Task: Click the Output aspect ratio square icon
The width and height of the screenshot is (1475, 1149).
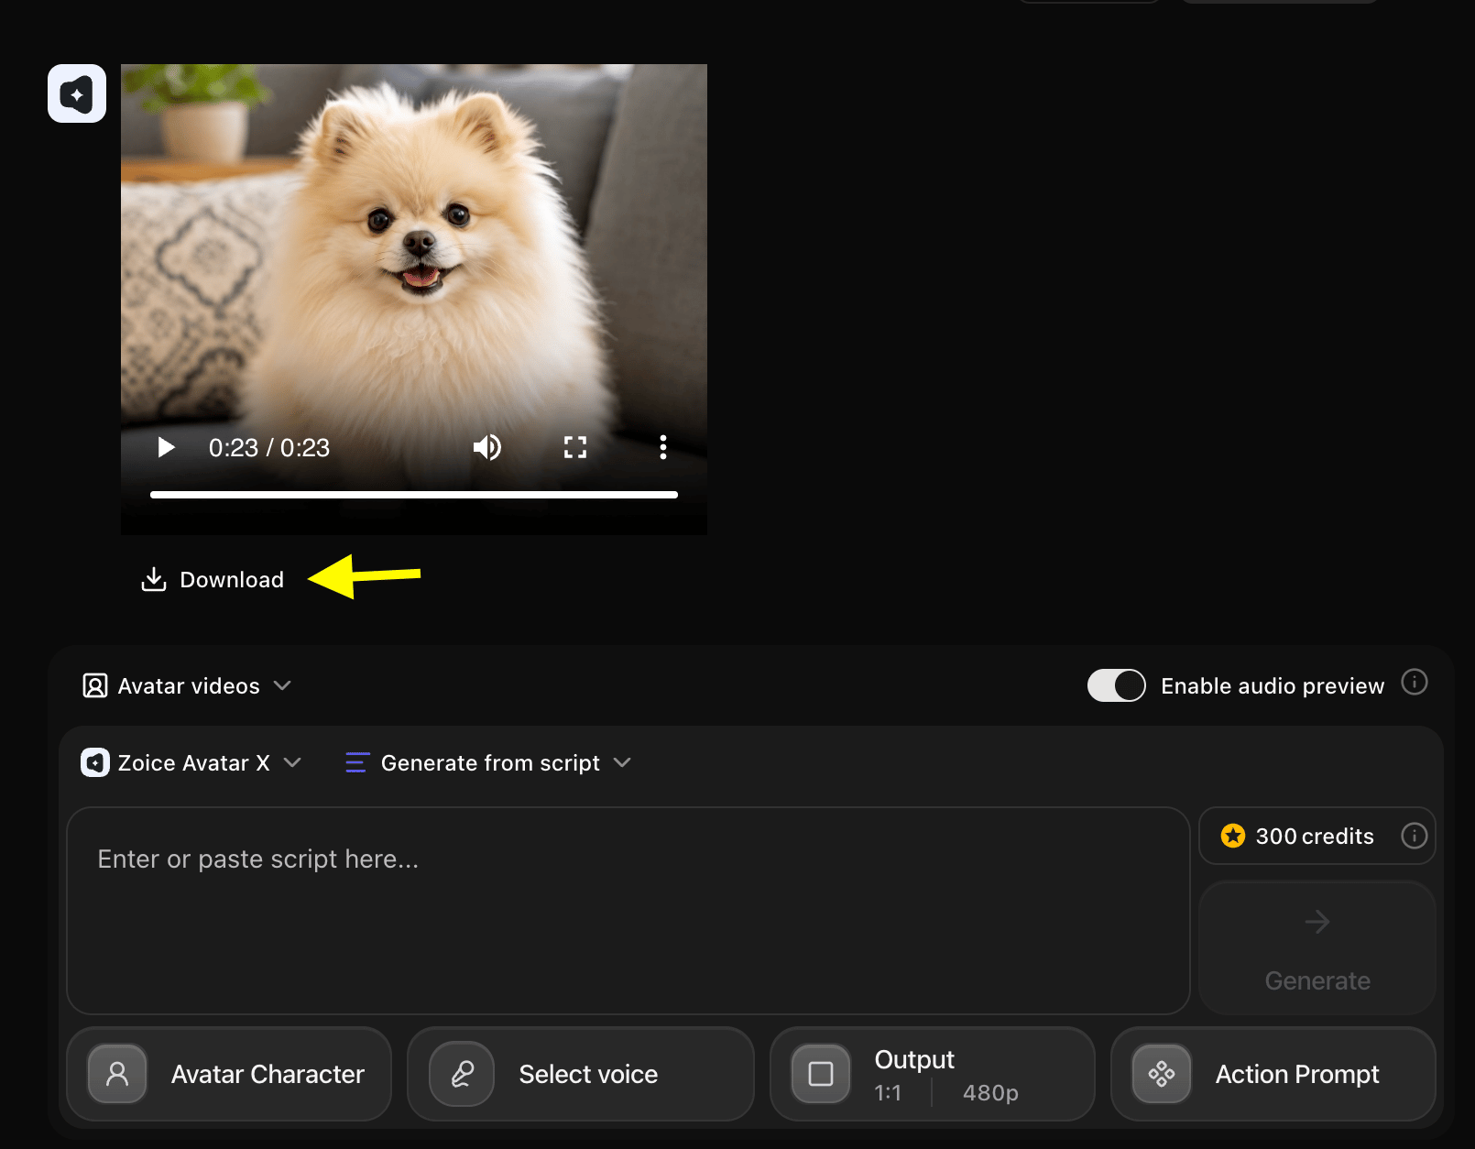Action: [821, 1074]
